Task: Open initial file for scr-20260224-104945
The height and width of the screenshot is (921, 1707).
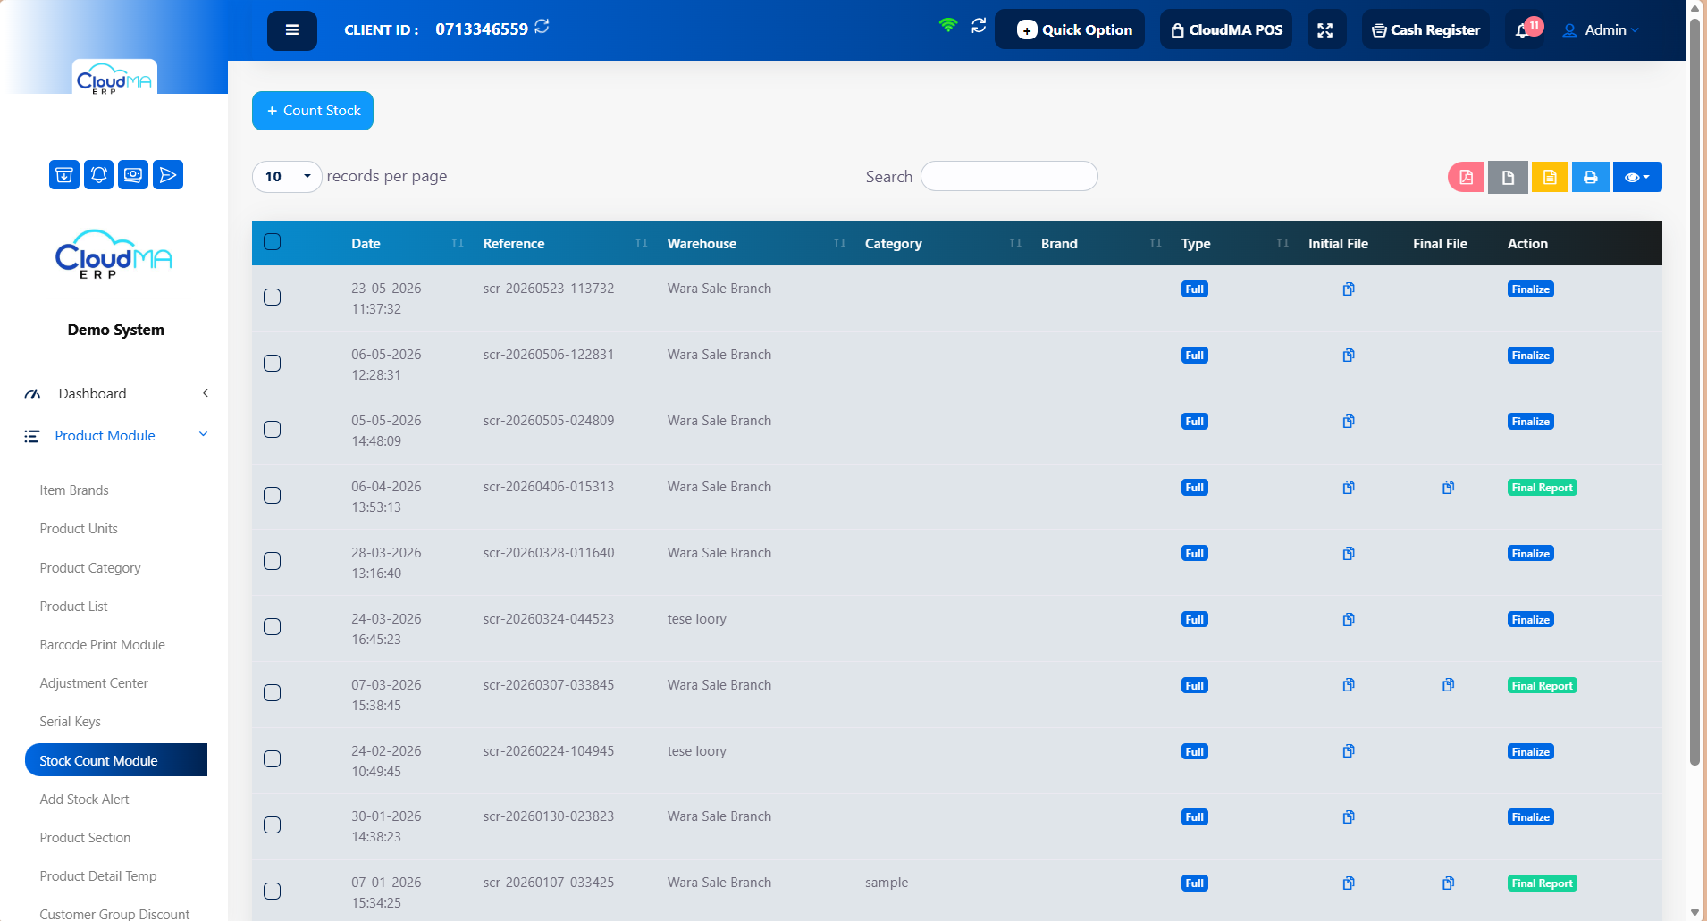Action: click(x=1349, y=751)
